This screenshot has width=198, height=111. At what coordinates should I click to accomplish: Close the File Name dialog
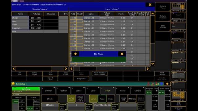122,54
